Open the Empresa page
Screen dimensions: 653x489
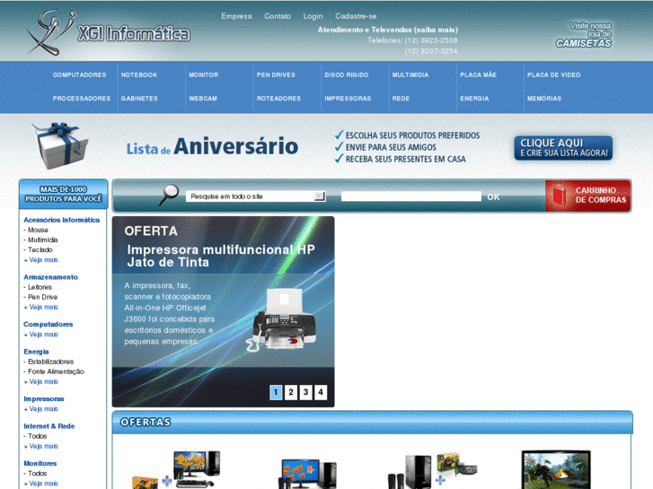[x=236, y=16]
